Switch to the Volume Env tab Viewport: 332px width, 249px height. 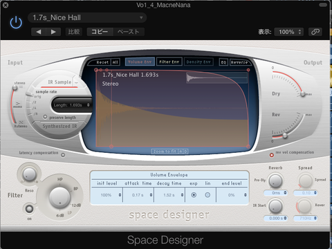(140, 62)
